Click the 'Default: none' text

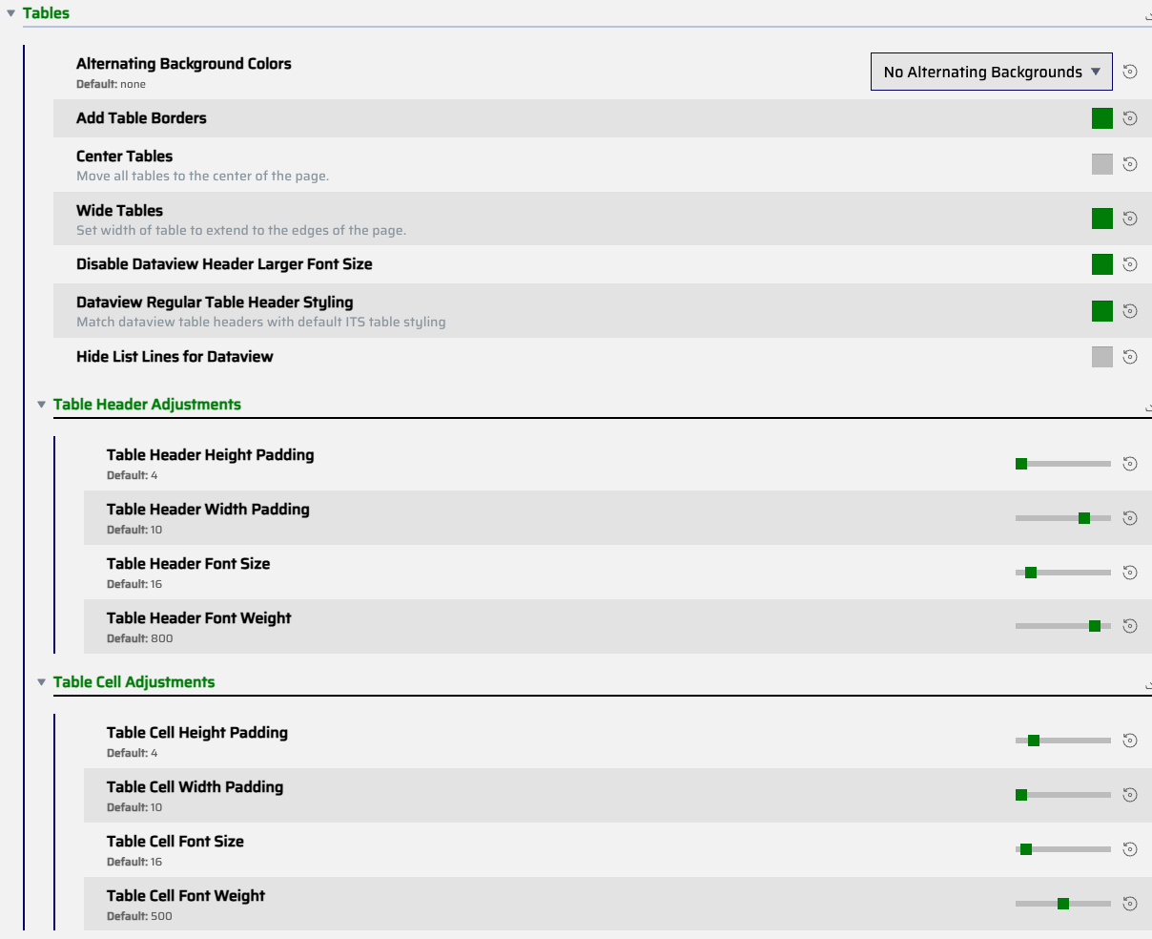pyautogui.click(x=111, y=85)
